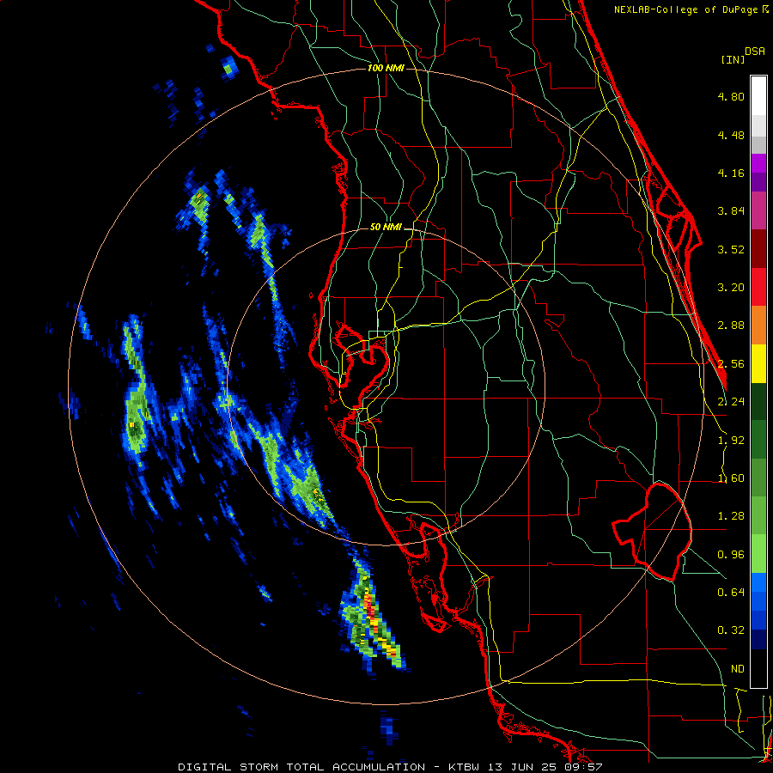Pick the orange legend swatch
773x773 pixels.
point(758,326)
